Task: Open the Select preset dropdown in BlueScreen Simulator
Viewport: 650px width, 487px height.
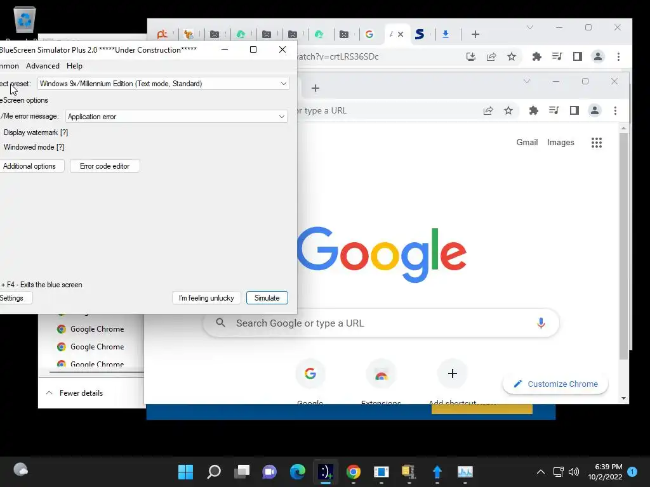Action: (x=163, y=84)
